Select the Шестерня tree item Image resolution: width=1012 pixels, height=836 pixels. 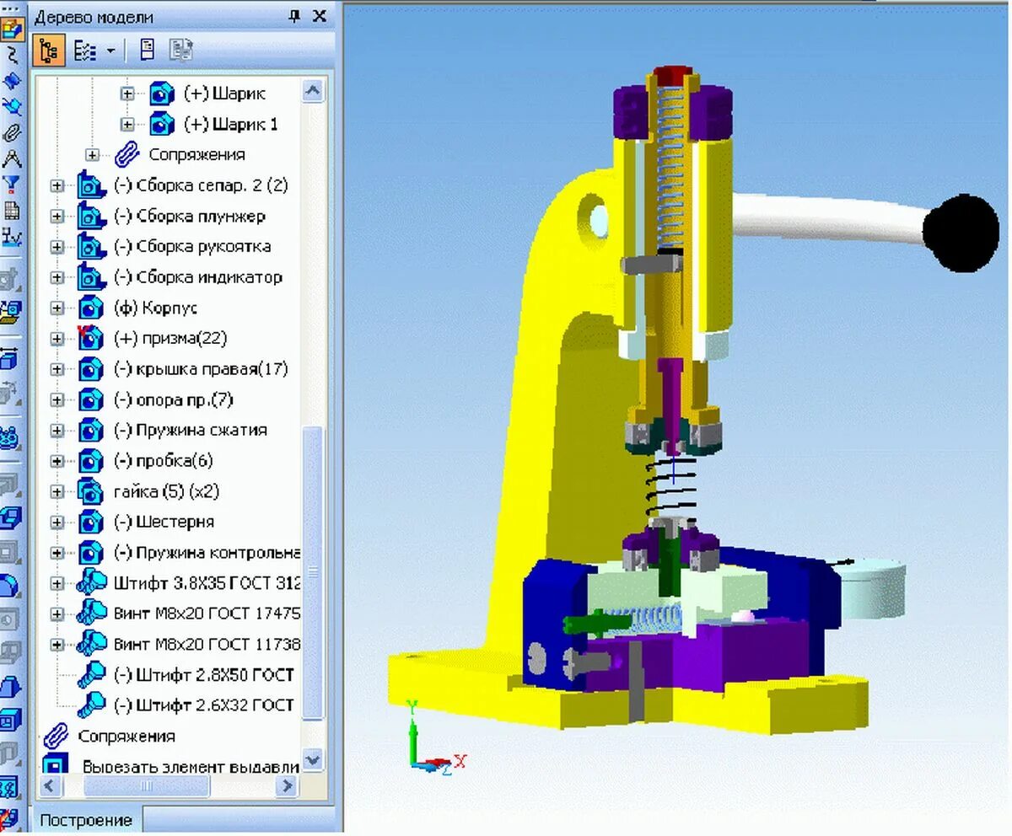[164, 522]
